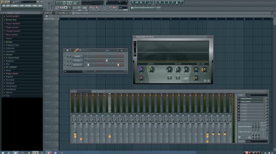
Task: Toggle the first step of Grv Kick row
Action: (88, 65)
